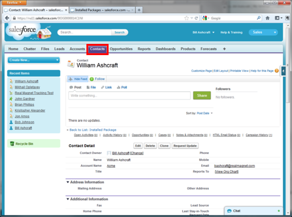Click the Write something text box
The image size is (292, 217).
[129, 96]
